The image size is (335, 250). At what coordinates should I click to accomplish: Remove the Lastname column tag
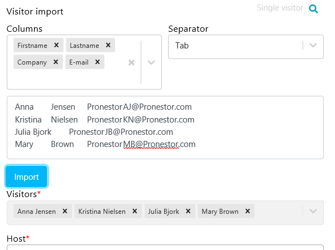[x=108, y=46]
